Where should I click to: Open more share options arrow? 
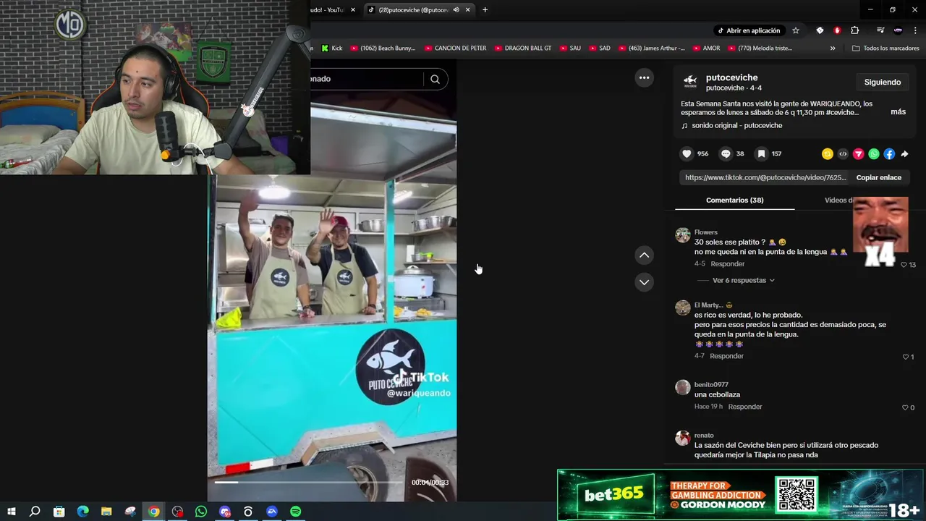tap(904, 153)
